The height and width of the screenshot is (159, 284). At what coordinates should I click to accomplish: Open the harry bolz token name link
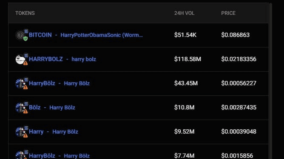(84, 59)
